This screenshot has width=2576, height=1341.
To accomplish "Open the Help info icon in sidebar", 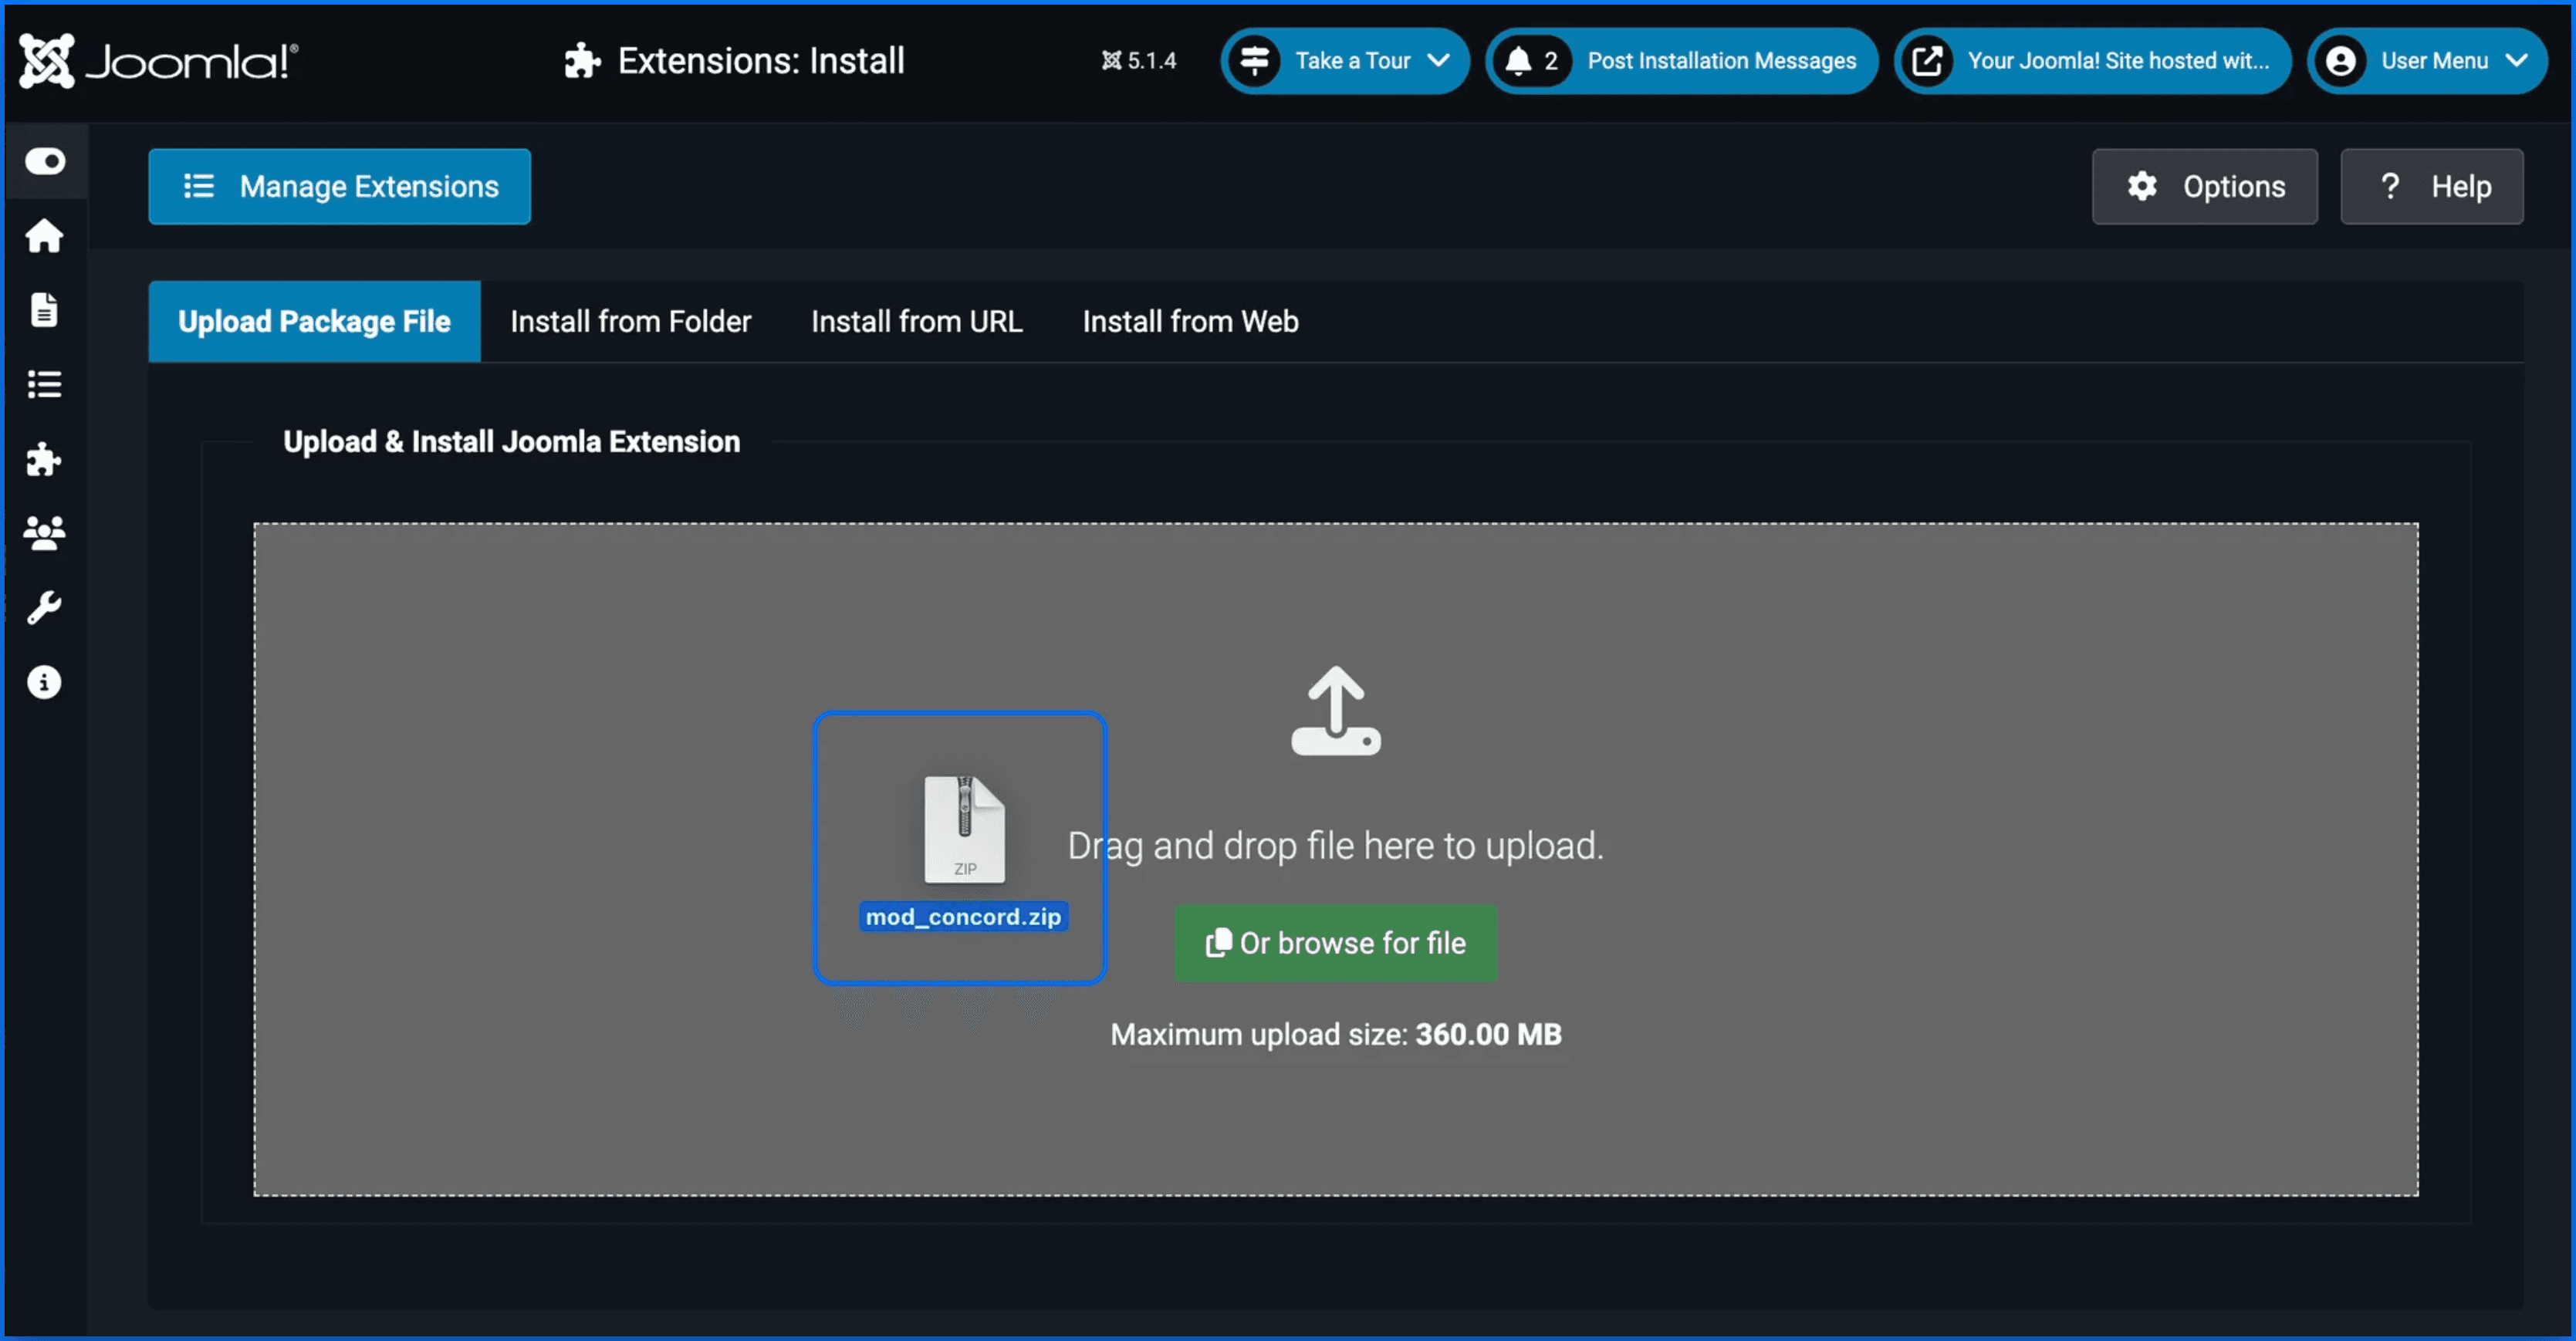I will [x=44, y=682].
